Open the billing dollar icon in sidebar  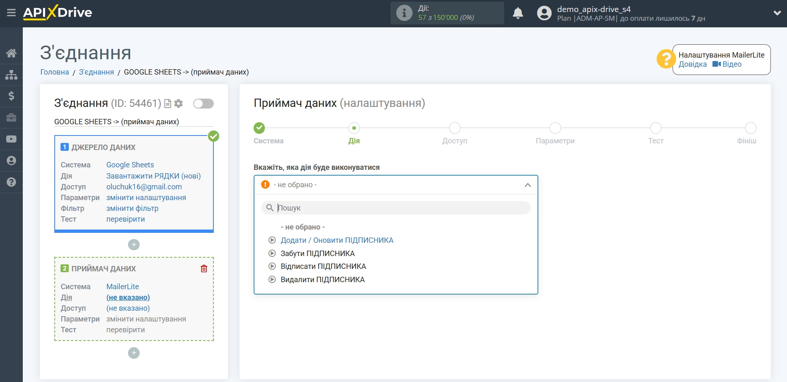11,96
